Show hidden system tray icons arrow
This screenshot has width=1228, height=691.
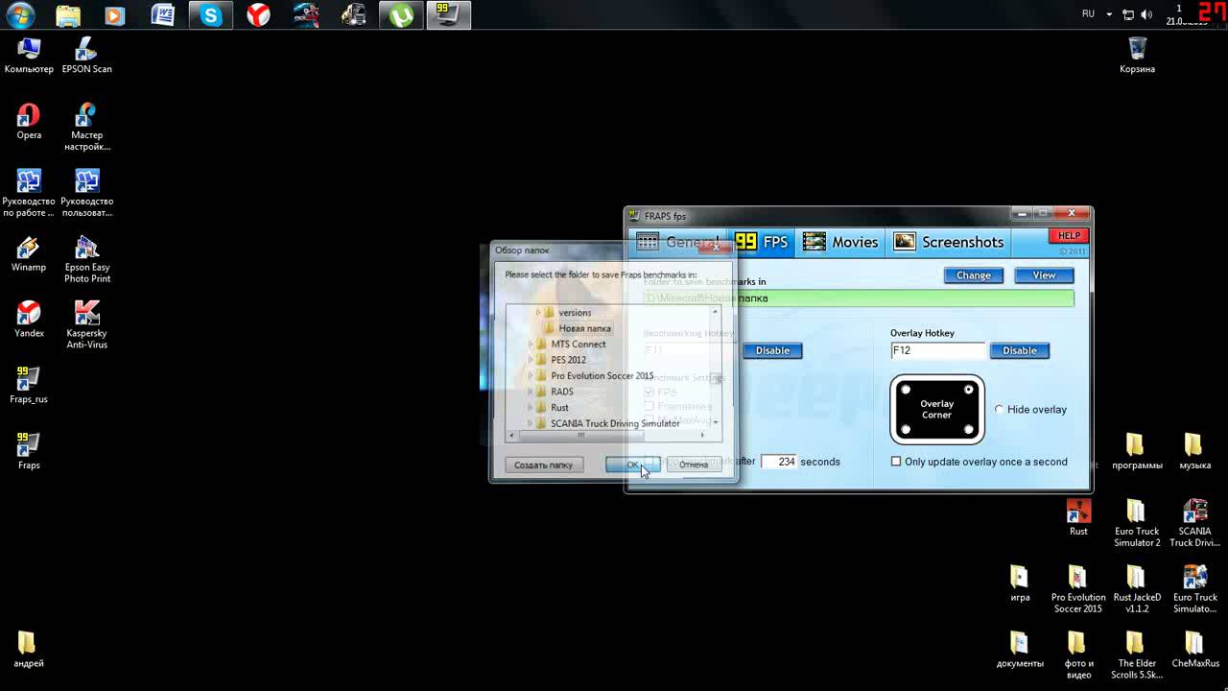1109,14
